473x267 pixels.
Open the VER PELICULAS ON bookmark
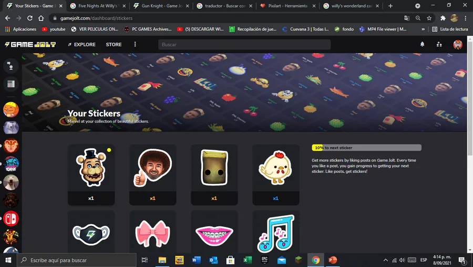click(x=95, y=29)
